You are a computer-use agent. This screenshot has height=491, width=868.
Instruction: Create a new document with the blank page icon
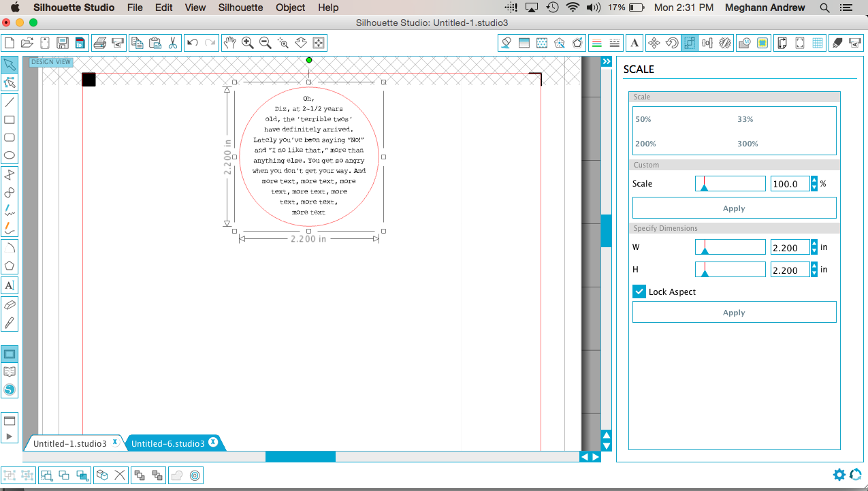tap(10, 43)
